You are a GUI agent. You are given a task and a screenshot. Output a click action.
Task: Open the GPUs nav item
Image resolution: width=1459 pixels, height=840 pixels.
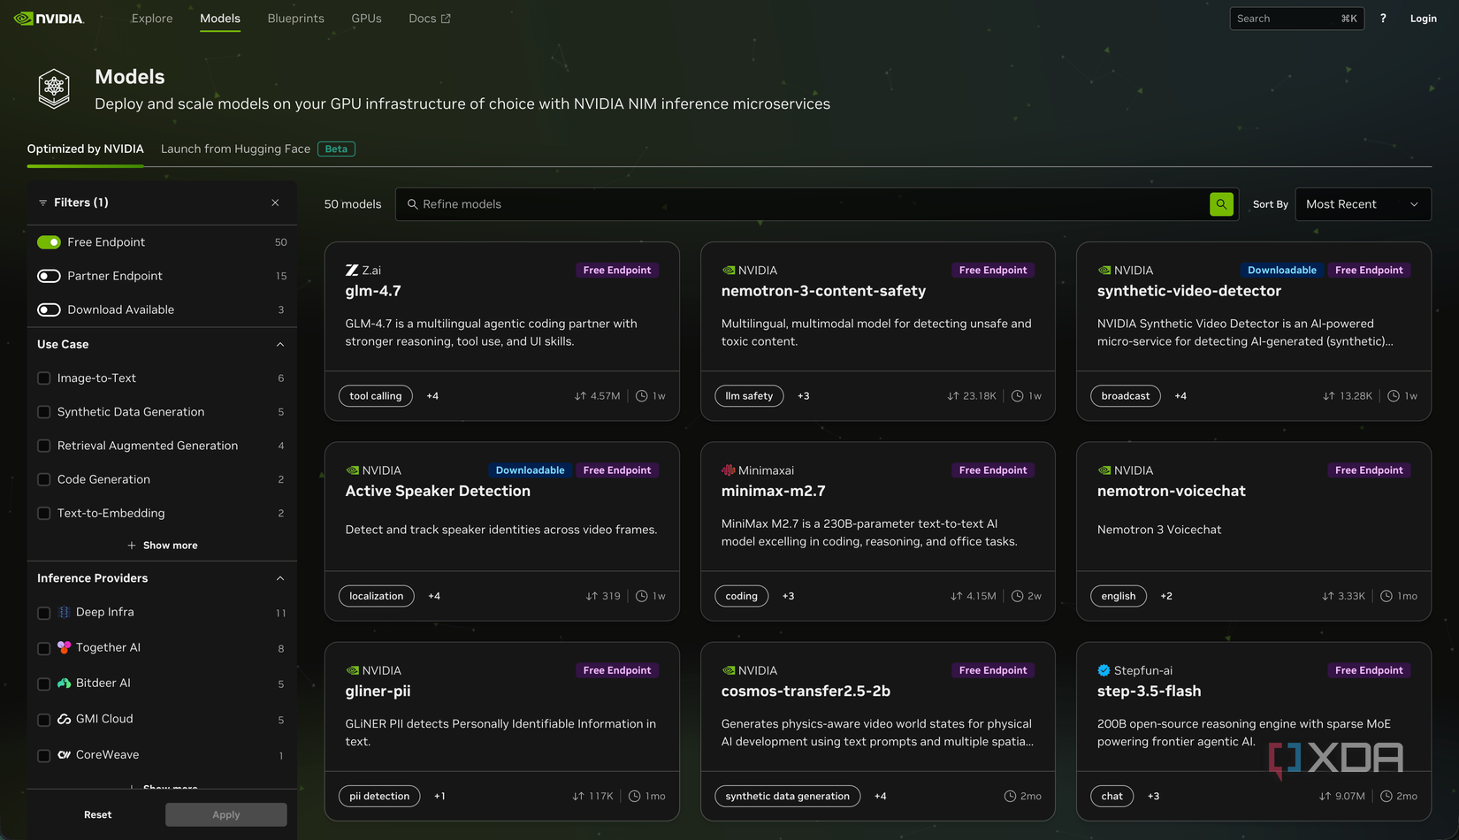point(366,19)
